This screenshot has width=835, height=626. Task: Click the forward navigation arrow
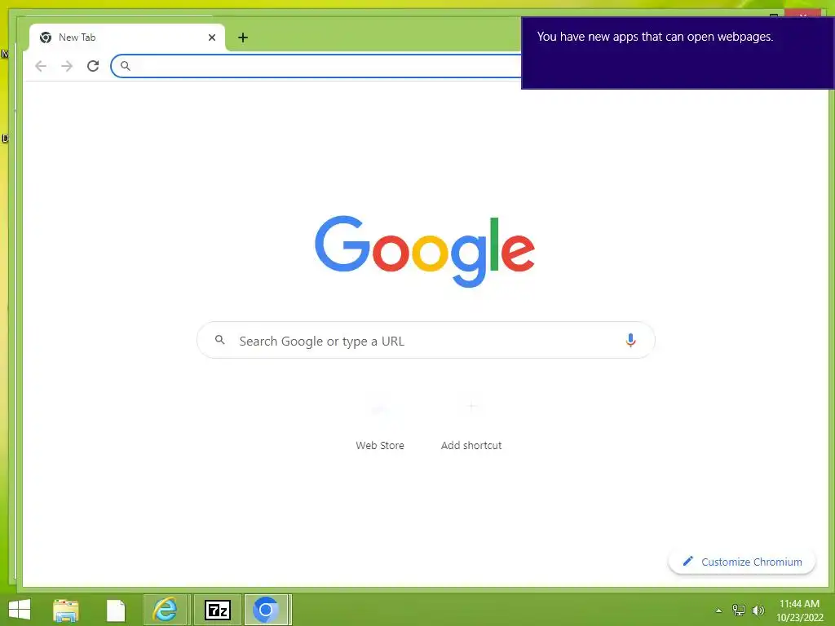coord(67,66)
